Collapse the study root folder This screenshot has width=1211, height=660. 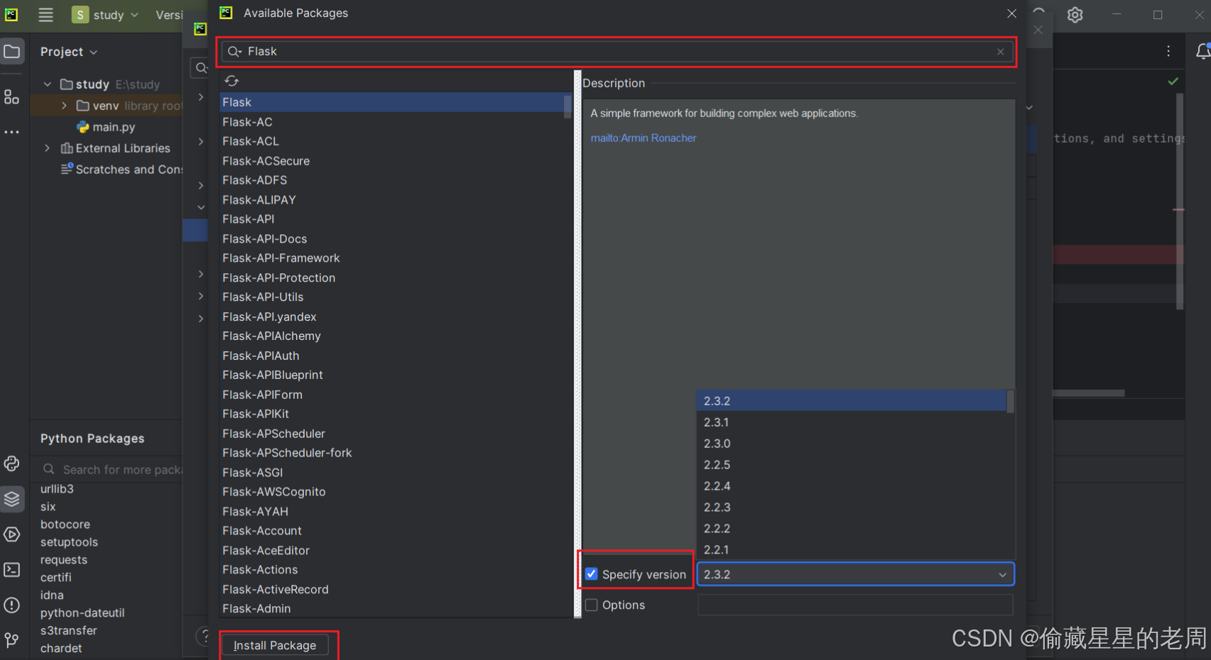[48, 84]
